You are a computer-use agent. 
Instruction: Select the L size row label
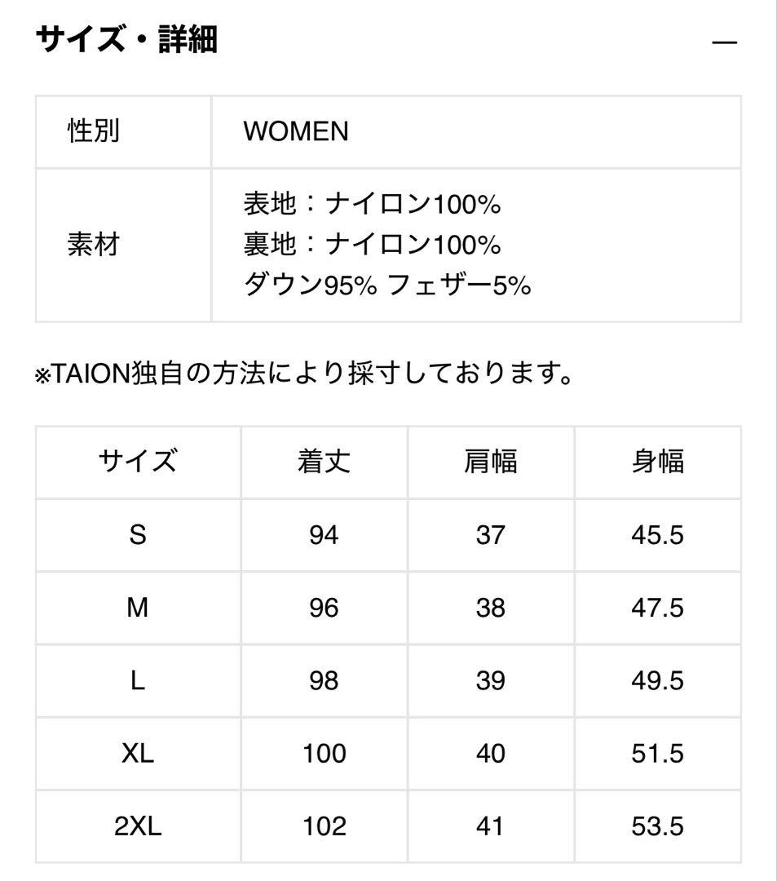138,680
